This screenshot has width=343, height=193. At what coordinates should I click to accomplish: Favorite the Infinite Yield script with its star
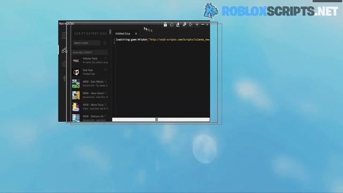[106, 58]
